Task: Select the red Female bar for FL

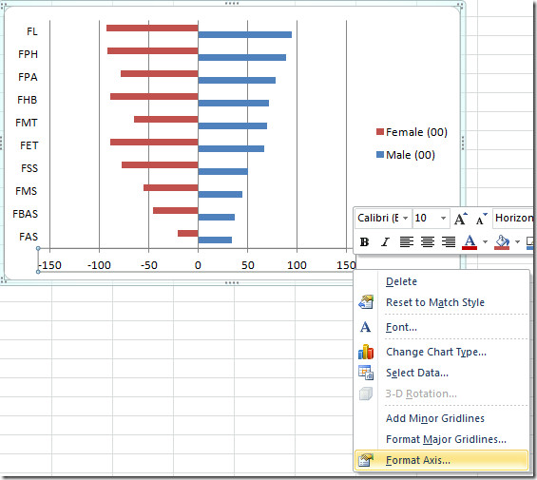Action: pyautogui.click(x=152, y=29)
